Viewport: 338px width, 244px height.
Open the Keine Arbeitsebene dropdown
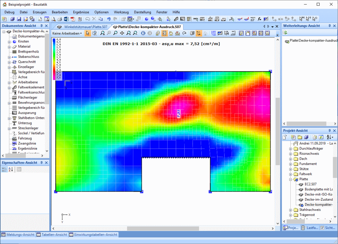click(67, 33)
